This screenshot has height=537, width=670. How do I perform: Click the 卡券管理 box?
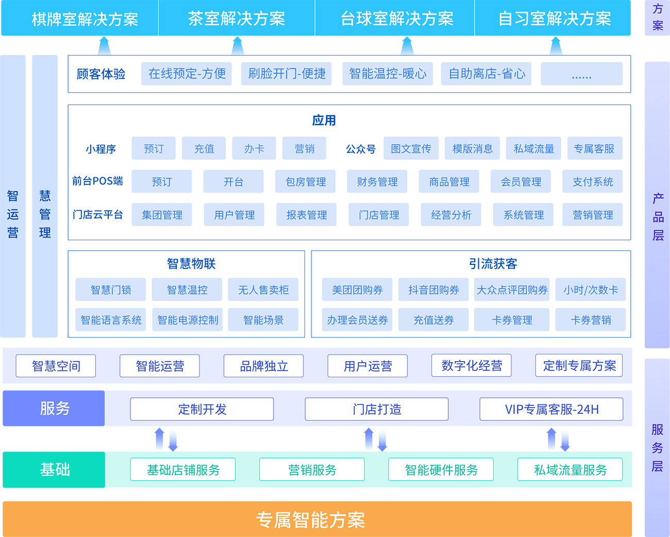(512, 320)
